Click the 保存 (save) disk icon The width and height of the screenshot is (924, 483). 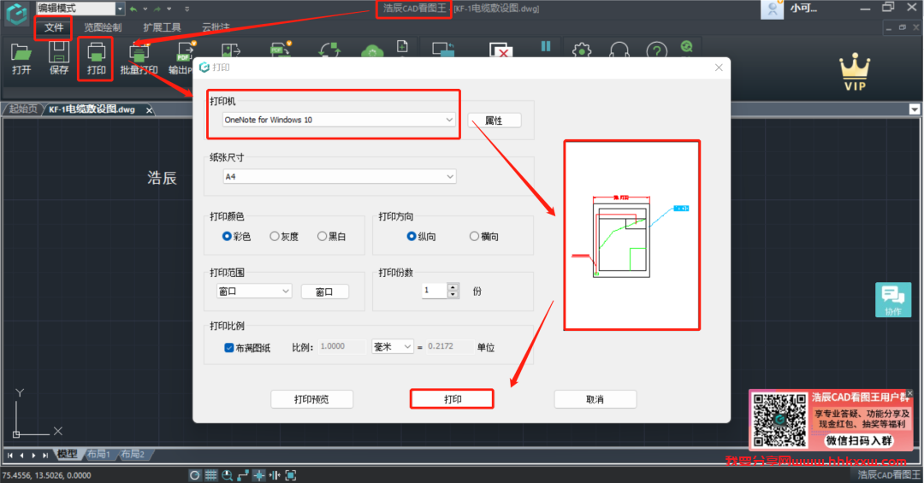[x=59, y=52]
